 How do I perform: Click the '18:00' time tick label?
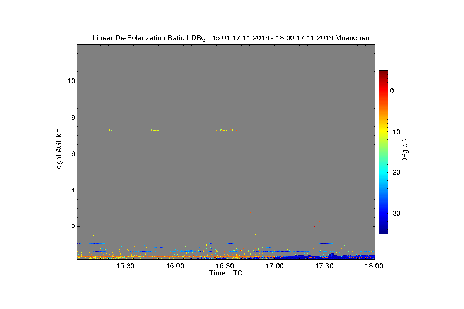click(x=374, y=266)
